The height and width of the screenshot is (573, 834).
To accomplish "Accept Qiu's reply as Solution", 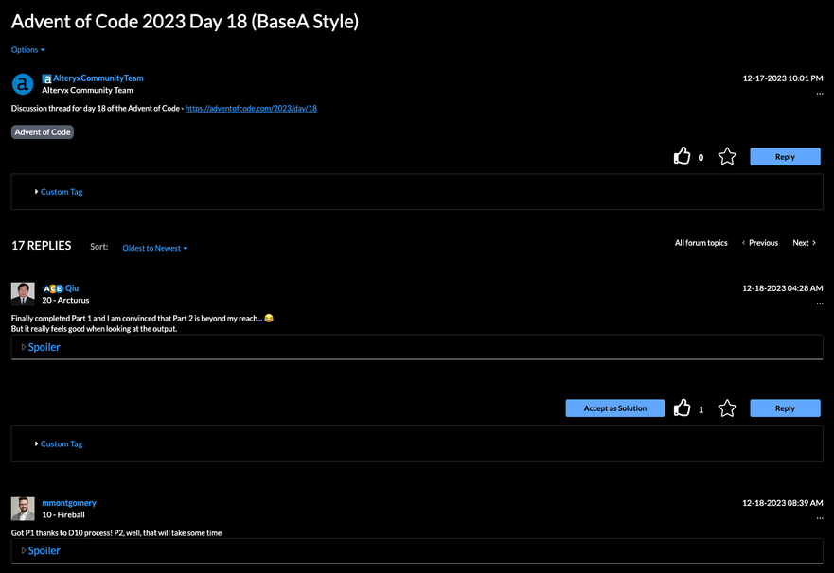I will tap(615, 408).
